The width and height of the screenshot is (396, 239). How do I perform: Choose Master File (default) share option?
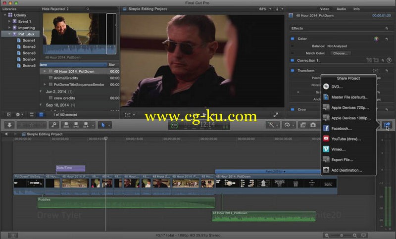[x=348, y=97]
